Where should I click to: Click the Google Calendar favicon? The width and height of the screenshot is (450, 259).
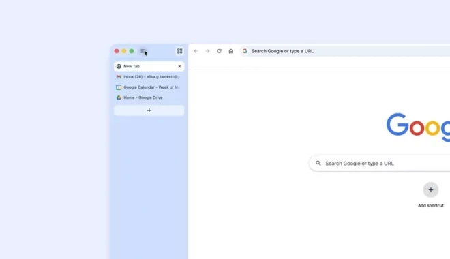(x=119, y=87)
